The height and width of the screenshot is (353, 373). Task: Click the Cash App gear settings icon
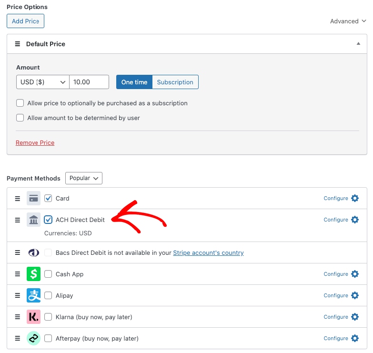pos(355,274)
